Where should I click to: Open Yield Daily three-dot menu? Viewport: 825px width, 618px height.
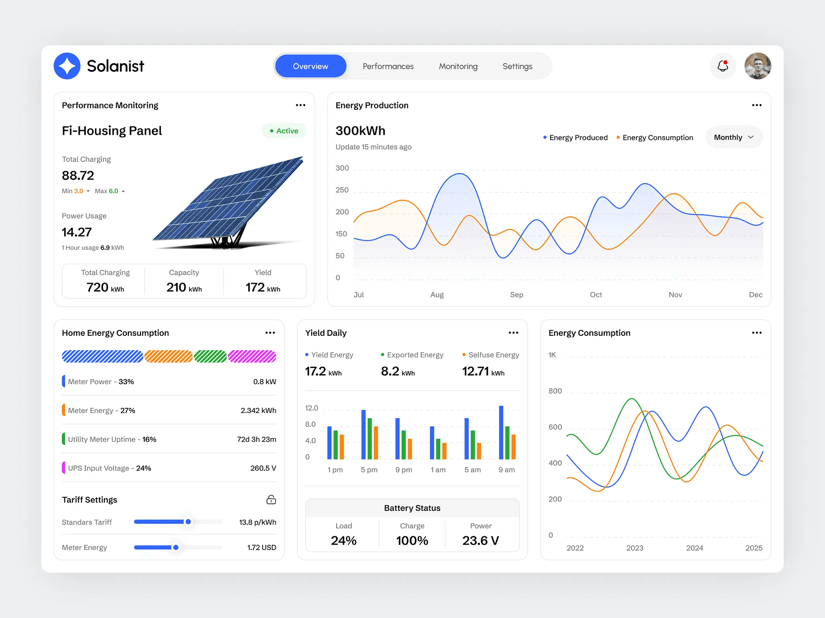click(513, 332)
